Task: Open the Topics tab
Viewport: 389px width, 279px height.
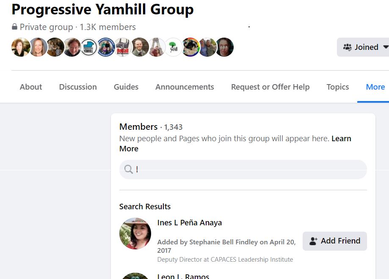Action: coord(338,87)
